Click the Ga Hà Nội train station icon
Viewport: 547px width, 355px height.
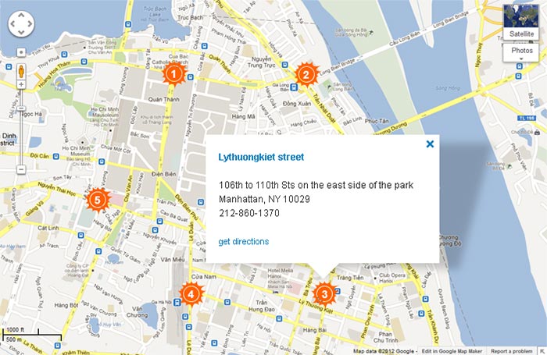(x=177, y=302)
